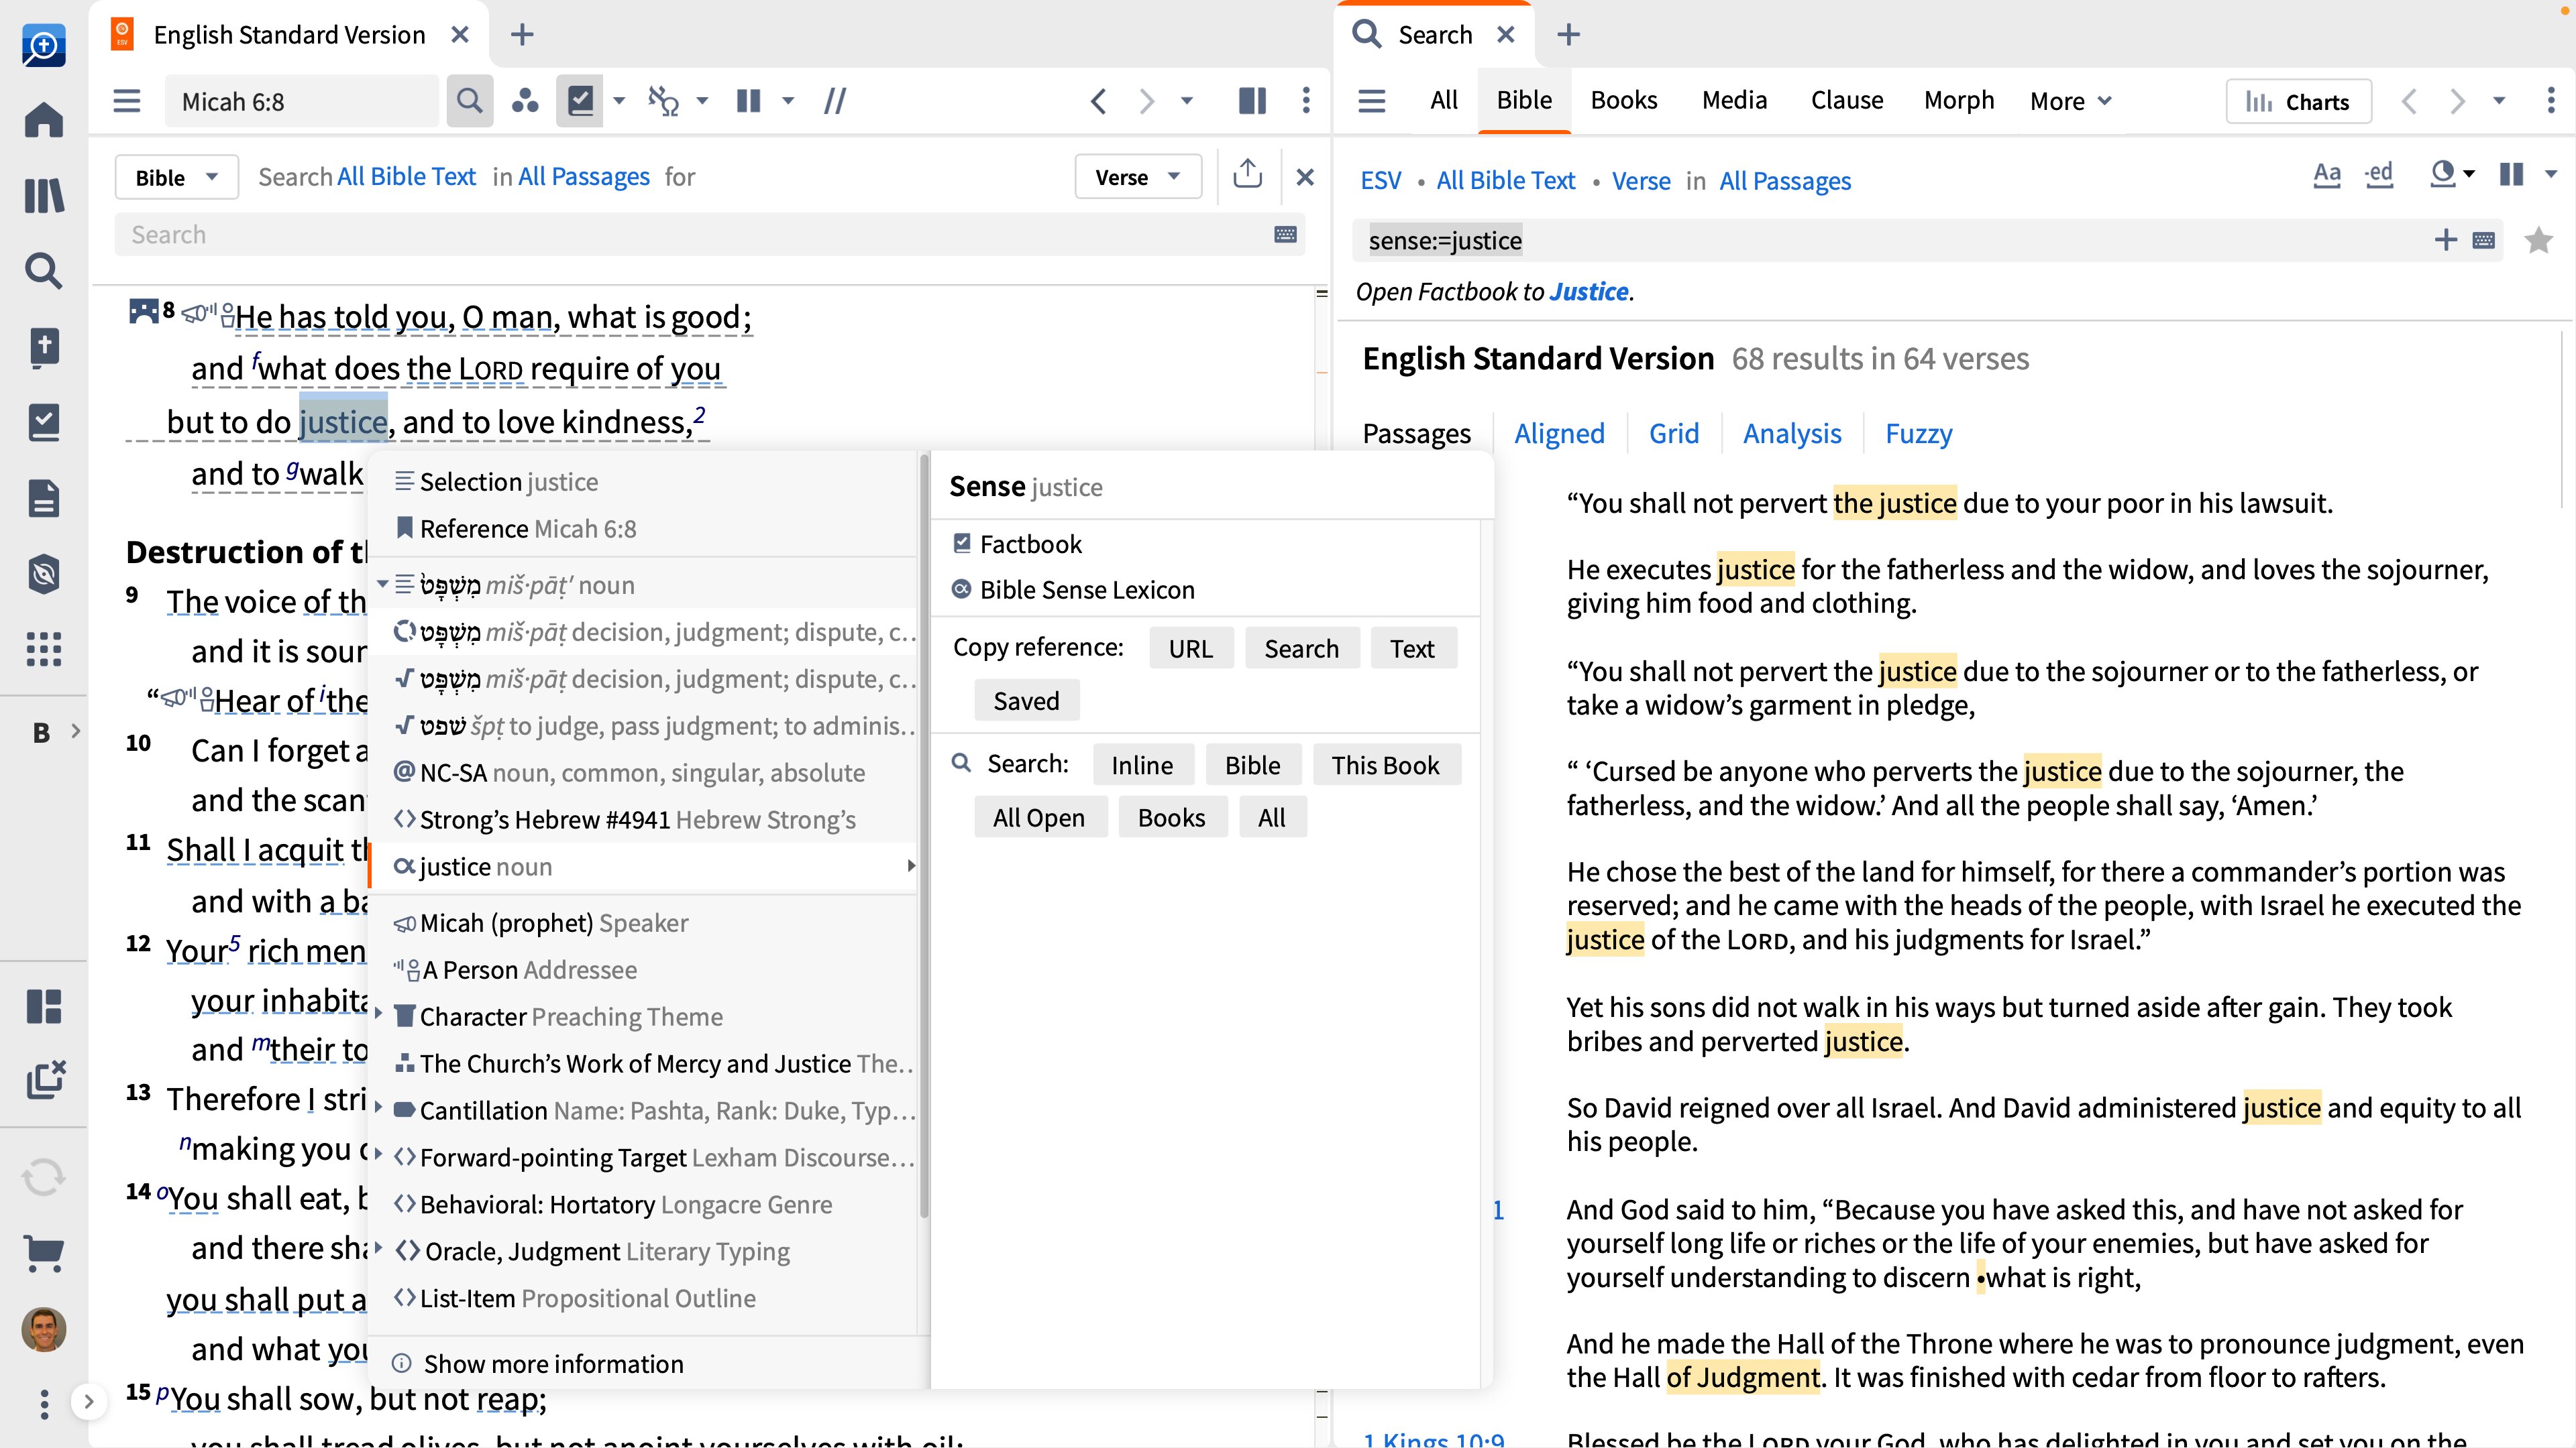
Task: Open the Verse dropdown in inline search
Action: (1138, 177)
